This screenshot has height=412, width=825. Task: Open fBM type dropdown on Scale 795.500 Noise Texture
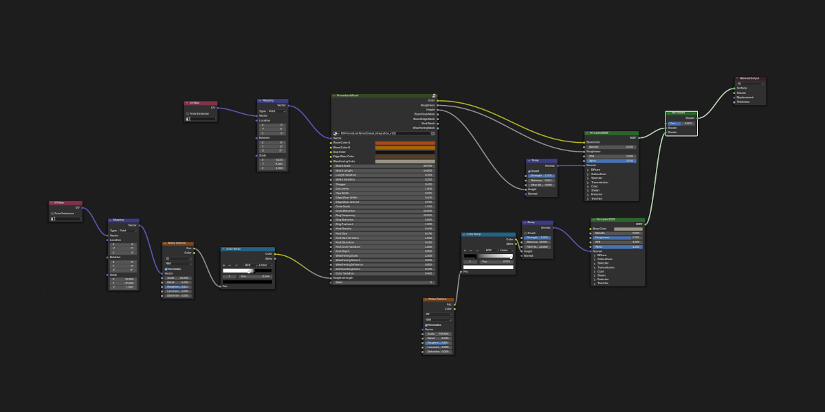click(439, 319)
